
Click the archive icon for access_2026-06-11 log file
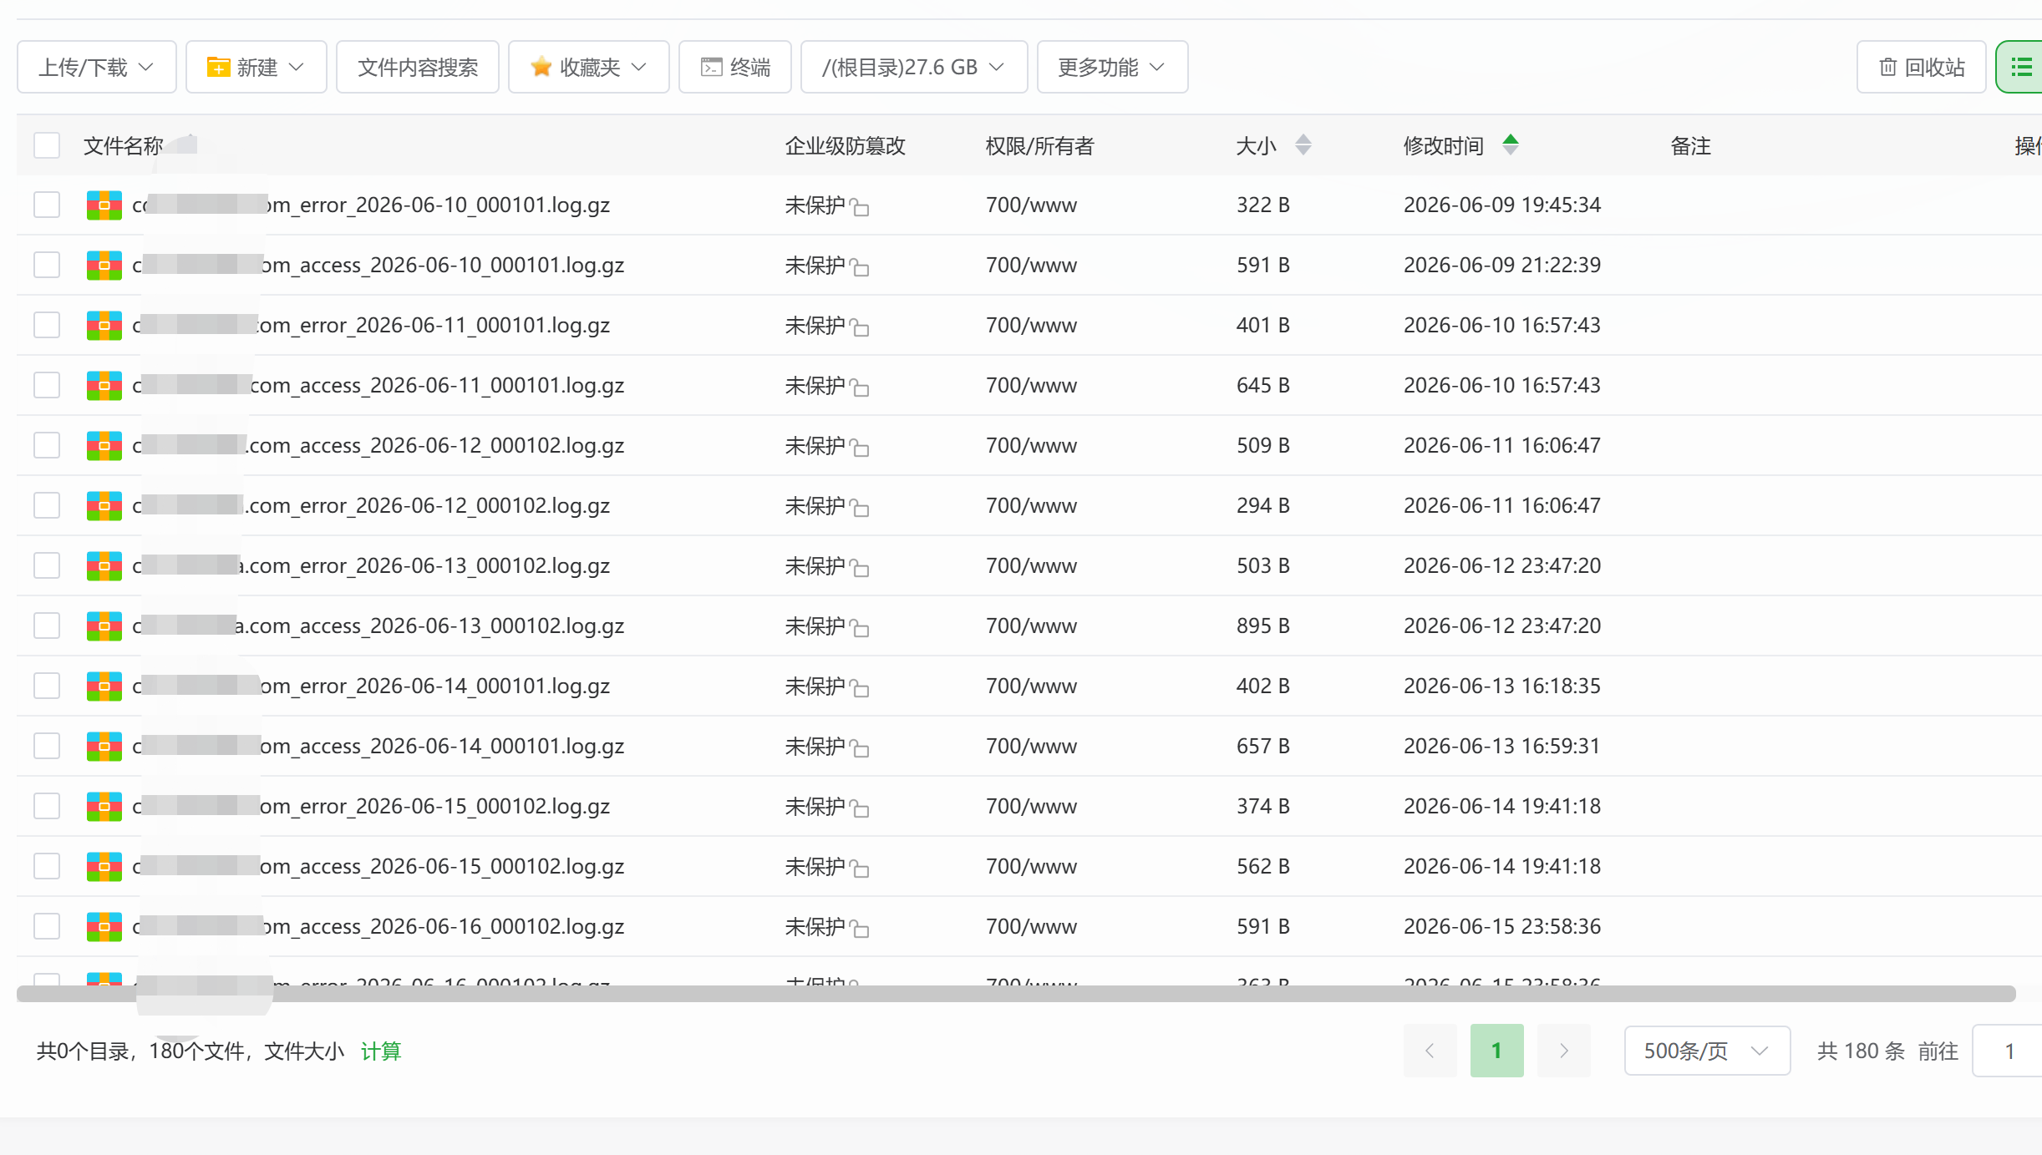[x=104, y=386]
